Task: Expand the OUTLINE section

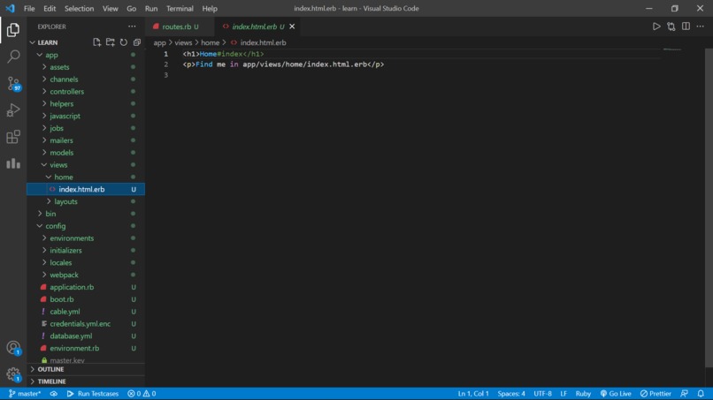Action: (x=86, y=369)
